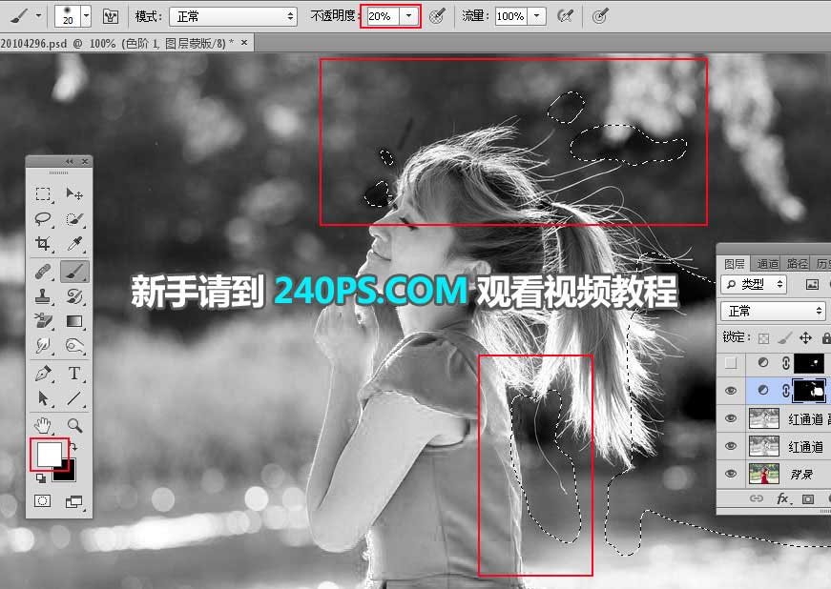This screenshot has width=831, height=589.
Task: Select the Type tool
Action: [x=74, y=374]
